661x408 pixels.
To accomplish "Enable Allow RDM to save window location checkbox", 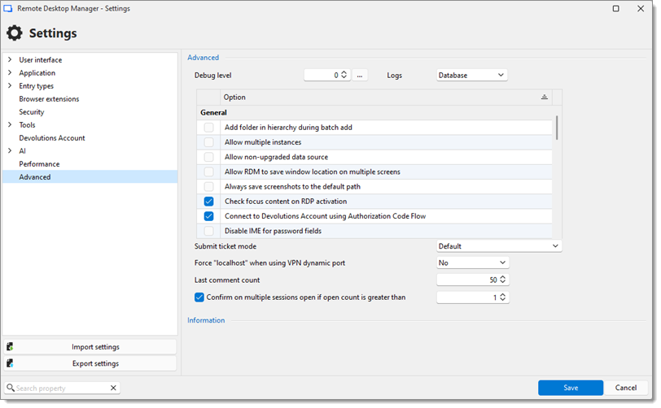I will tap(208, 171).
